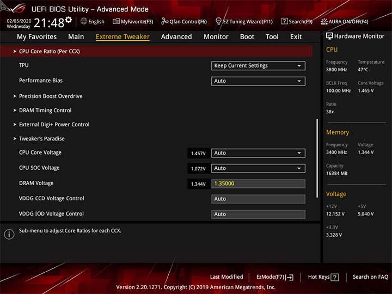
Task: Click BCLK Freq 100.00 MHz value
Action: (338, 91)
